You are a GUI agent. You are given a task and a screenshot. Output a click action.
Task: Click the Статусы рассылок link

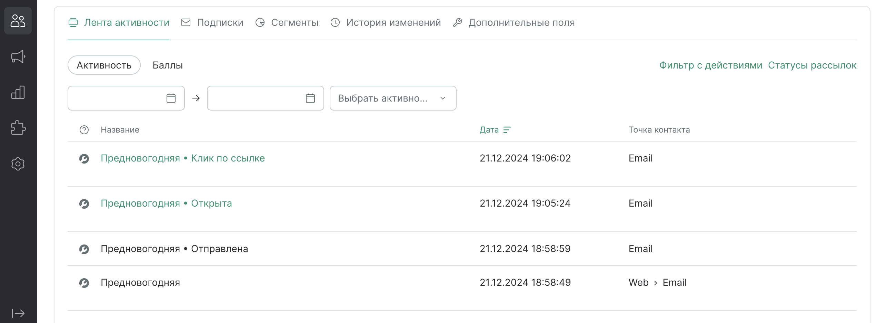tap(812, 65)
